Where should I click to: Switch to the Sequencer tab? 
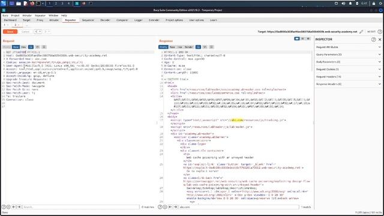pyautogui.click(x=88, y=20)
